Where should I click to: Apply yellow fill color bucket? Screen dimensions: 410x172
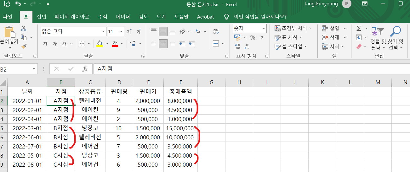(x=100, y=44)
